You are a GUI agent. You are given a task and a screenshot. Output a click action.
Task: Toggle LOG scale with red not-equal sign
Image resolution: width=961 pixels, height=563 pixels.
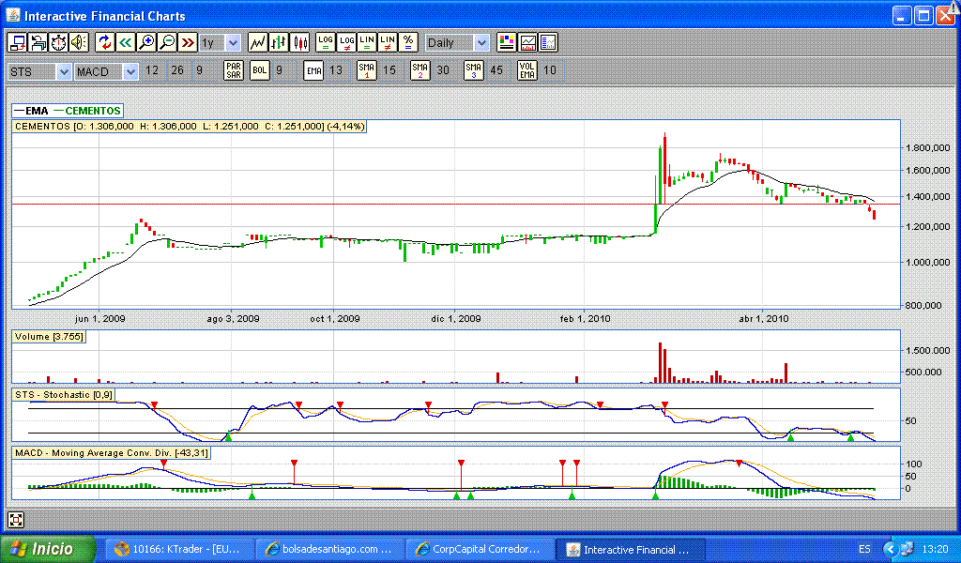pyautogui.click(x=346, y=43)
